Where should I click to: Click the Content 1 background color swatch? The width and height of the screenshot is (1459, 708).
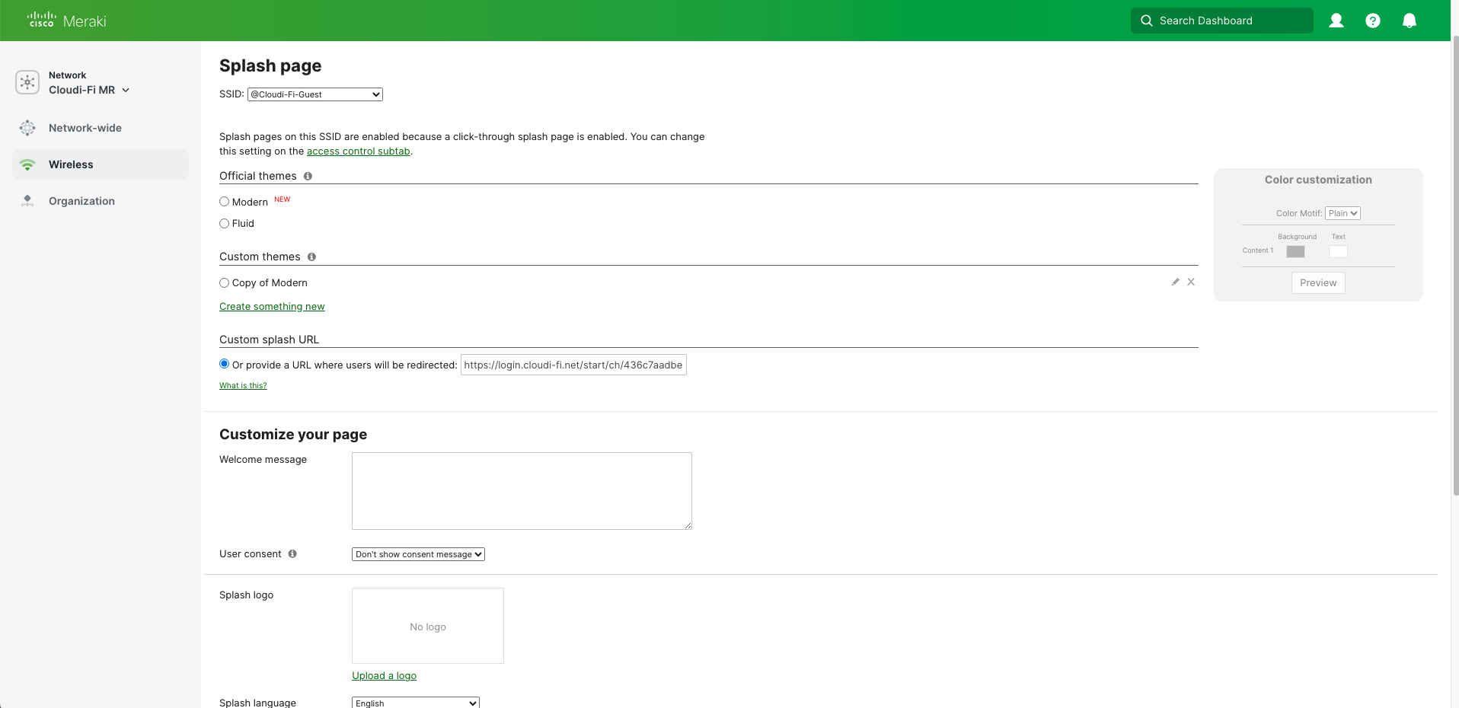point(1296,251)
